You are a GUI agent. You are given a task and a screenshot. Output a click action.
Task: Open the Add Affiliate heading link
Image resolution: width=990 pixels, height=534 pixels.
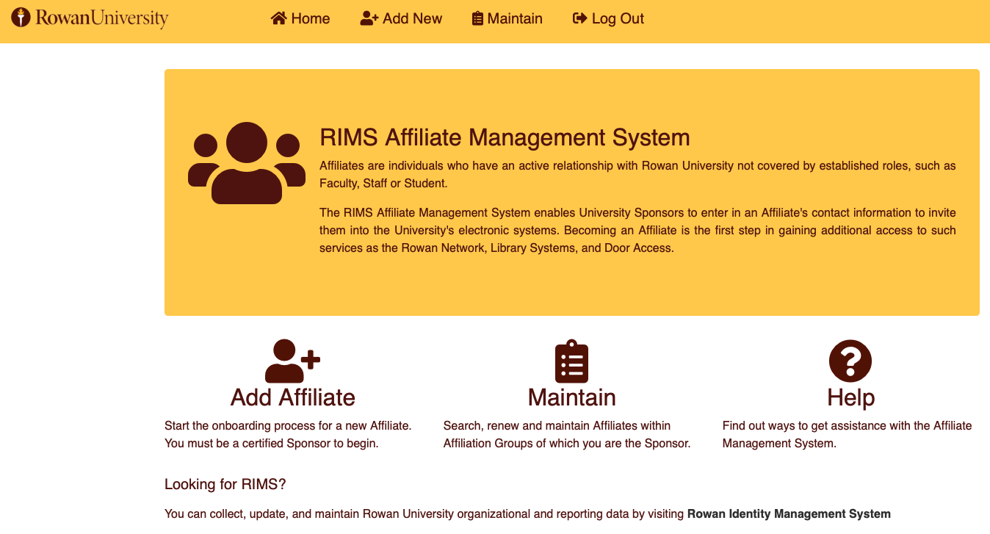(x=292, y=397)
